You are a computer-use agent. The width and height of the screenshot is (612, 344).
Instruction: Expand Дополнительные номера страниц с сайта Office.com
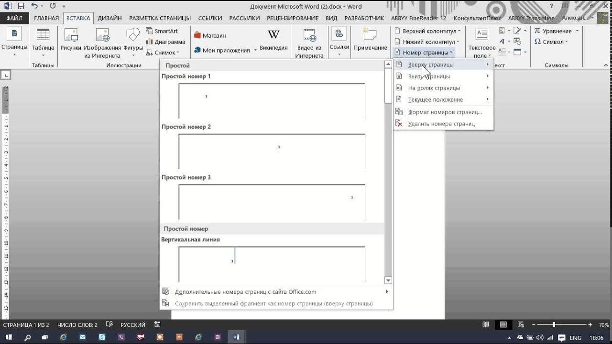click(276, 291)
